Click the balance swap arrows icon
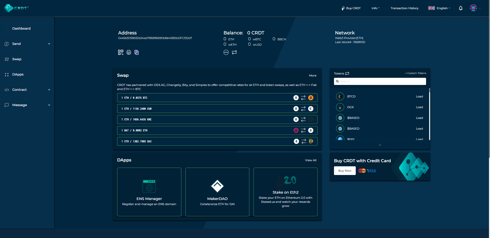This screenshot has width=490, height=238. (x=234, y=52)
